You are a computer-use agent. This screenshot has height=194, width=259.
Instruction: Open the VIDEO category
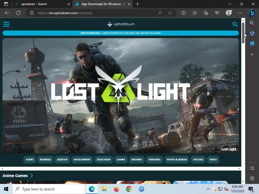pos(213,160)
